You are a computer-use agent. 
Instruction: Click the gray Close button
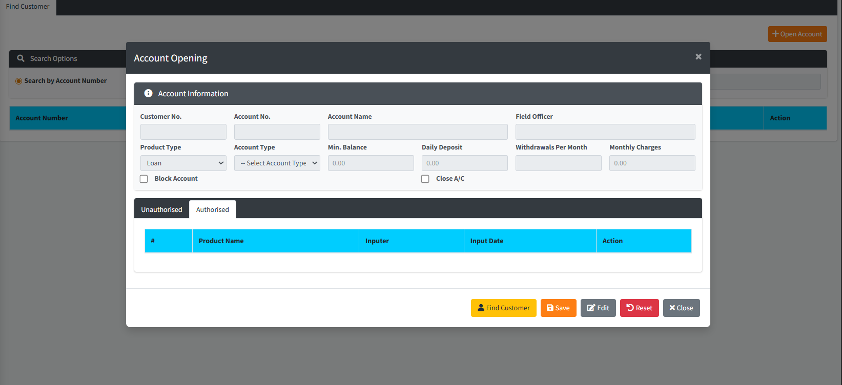(681, 308)
